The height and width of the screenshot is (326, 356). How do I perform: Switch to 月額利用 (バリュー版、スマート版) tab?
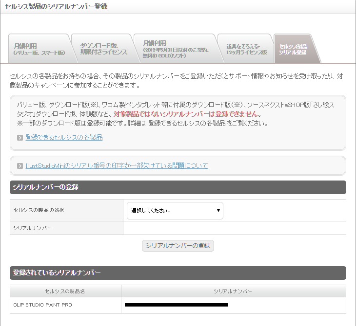coord(39,49)
